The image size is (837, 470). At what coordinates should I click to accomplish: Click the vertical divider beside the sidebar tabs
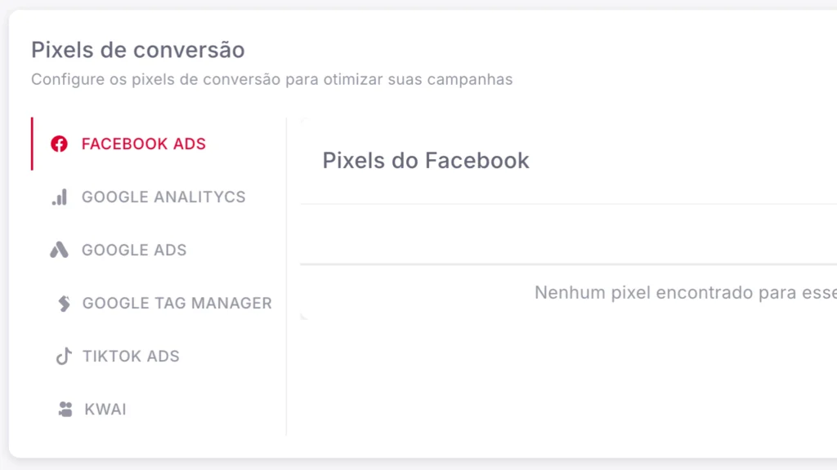(x=286, y=277)
